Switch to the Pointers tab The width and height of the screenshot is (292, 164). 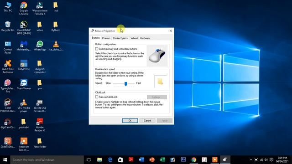coord(106,38)
